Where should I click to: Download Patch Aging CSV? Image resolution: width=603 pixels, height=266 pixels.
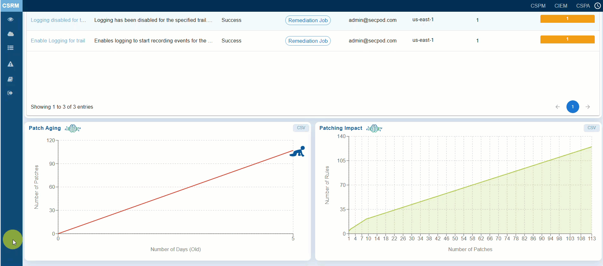tap(301, 128)
